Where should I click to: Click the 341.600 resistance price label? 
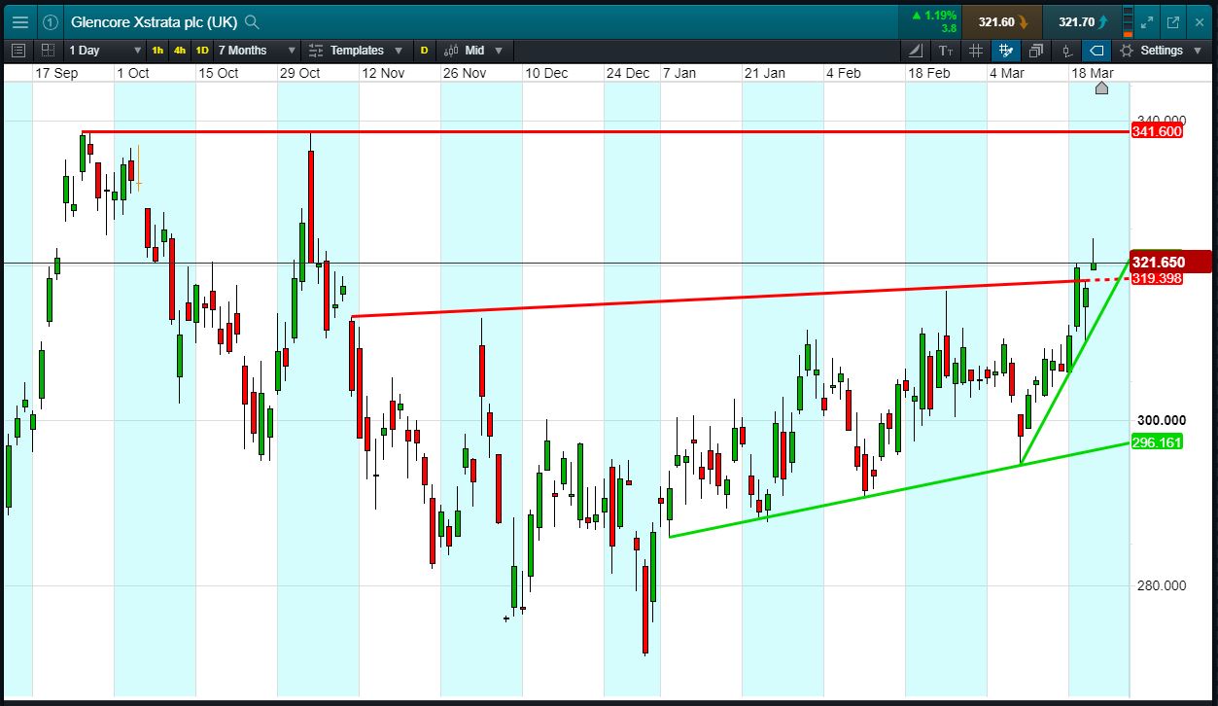[x=1157, y=131]
